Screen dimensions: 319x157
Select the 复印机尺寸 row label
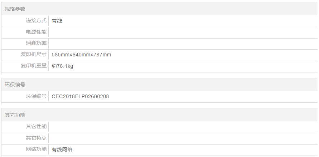click(x=33, y=55)
